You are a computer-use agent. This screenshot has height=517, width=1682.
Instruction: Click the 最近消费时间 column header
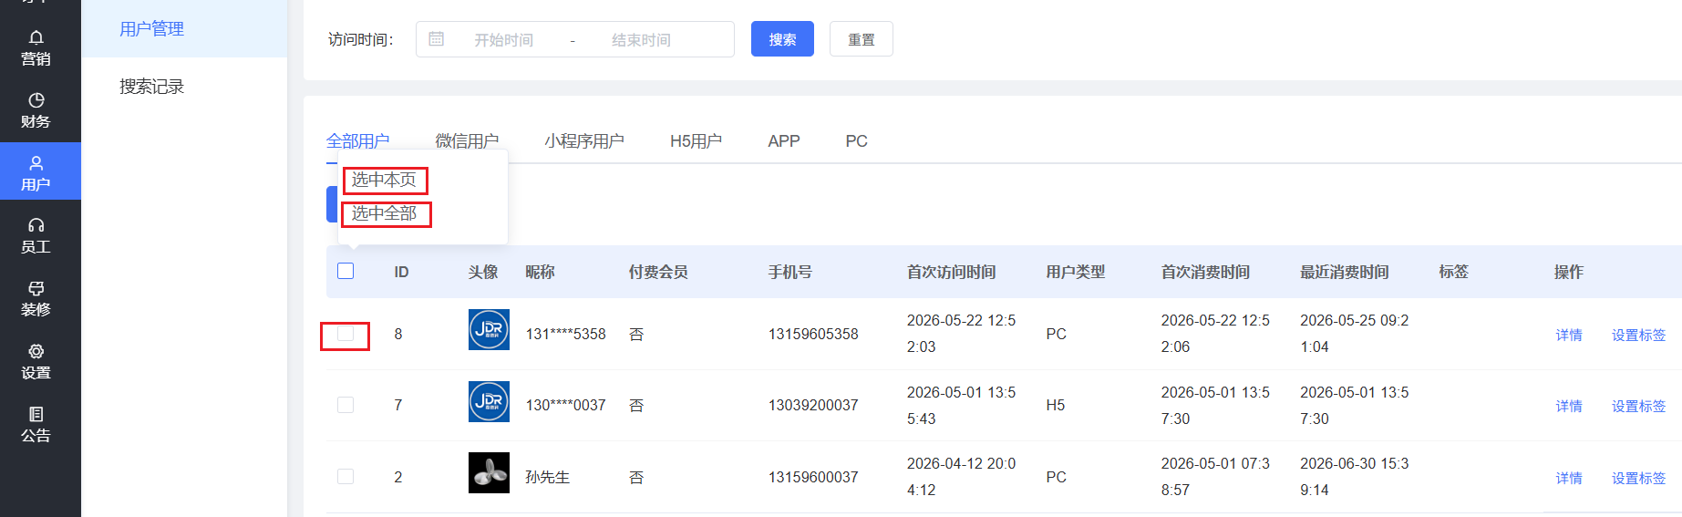coord(1345,272)
